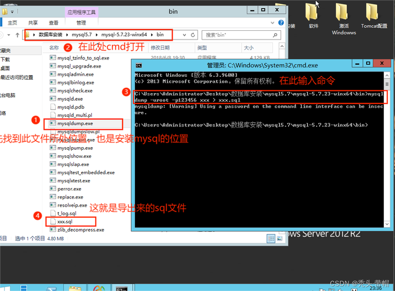Sort by 大小 column header
The width and height of the screenshot is (395, 291).
pos(249,48)
